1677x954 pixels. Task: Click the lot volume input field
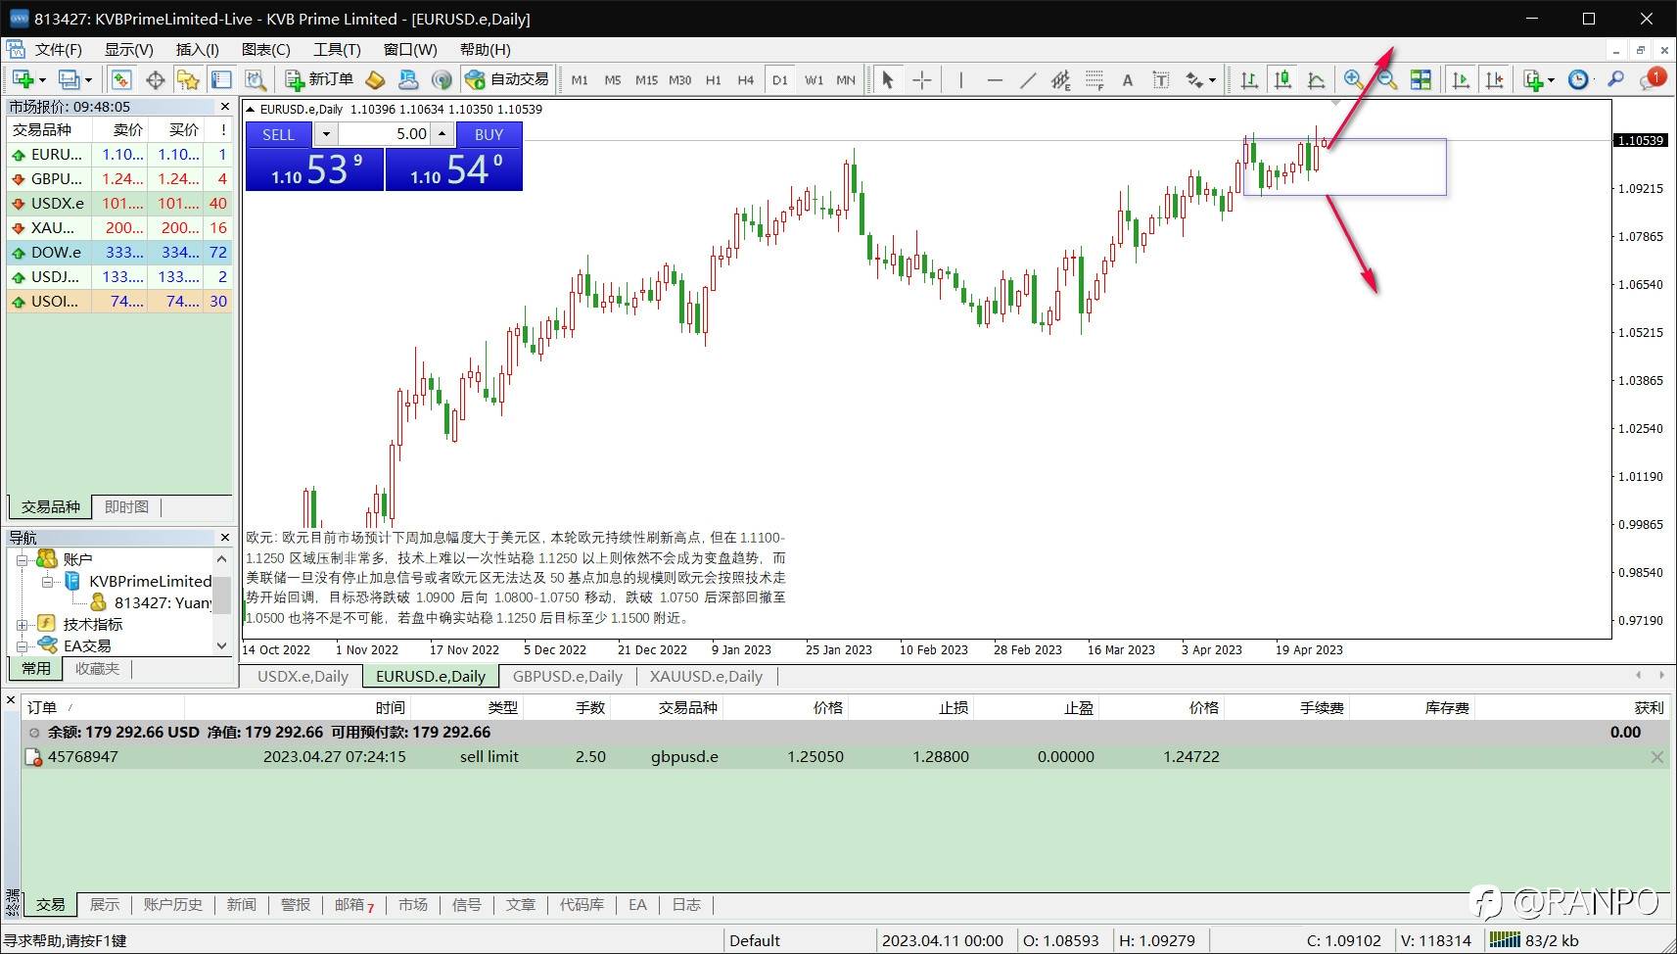tap(385, 134)
